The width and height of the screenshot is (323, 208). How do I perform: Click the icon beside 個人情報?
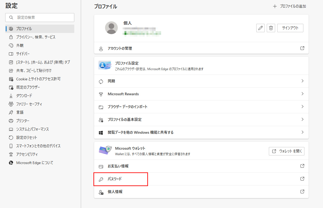[x=101, y=192]
